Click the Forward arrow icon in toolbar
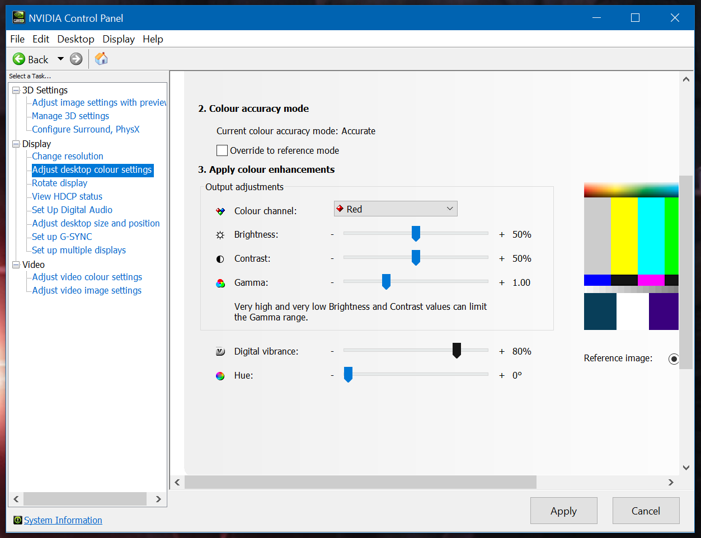 click(x=76, y=59)
